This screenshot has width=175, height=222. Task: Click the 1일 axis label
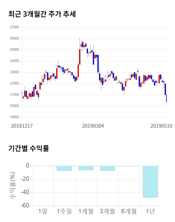pyautogui.click(x=43, y=211)
